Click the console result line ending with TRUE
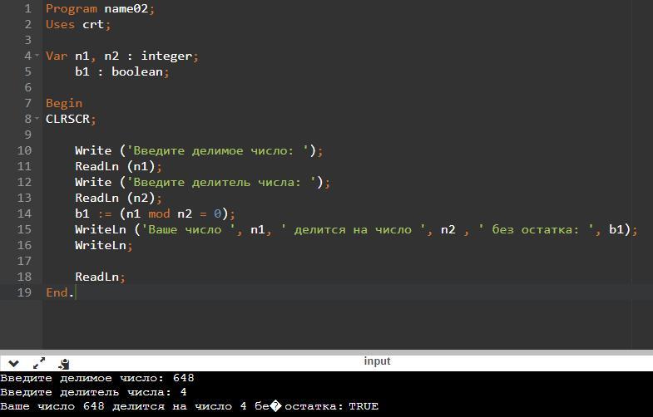 coord(189,406)
